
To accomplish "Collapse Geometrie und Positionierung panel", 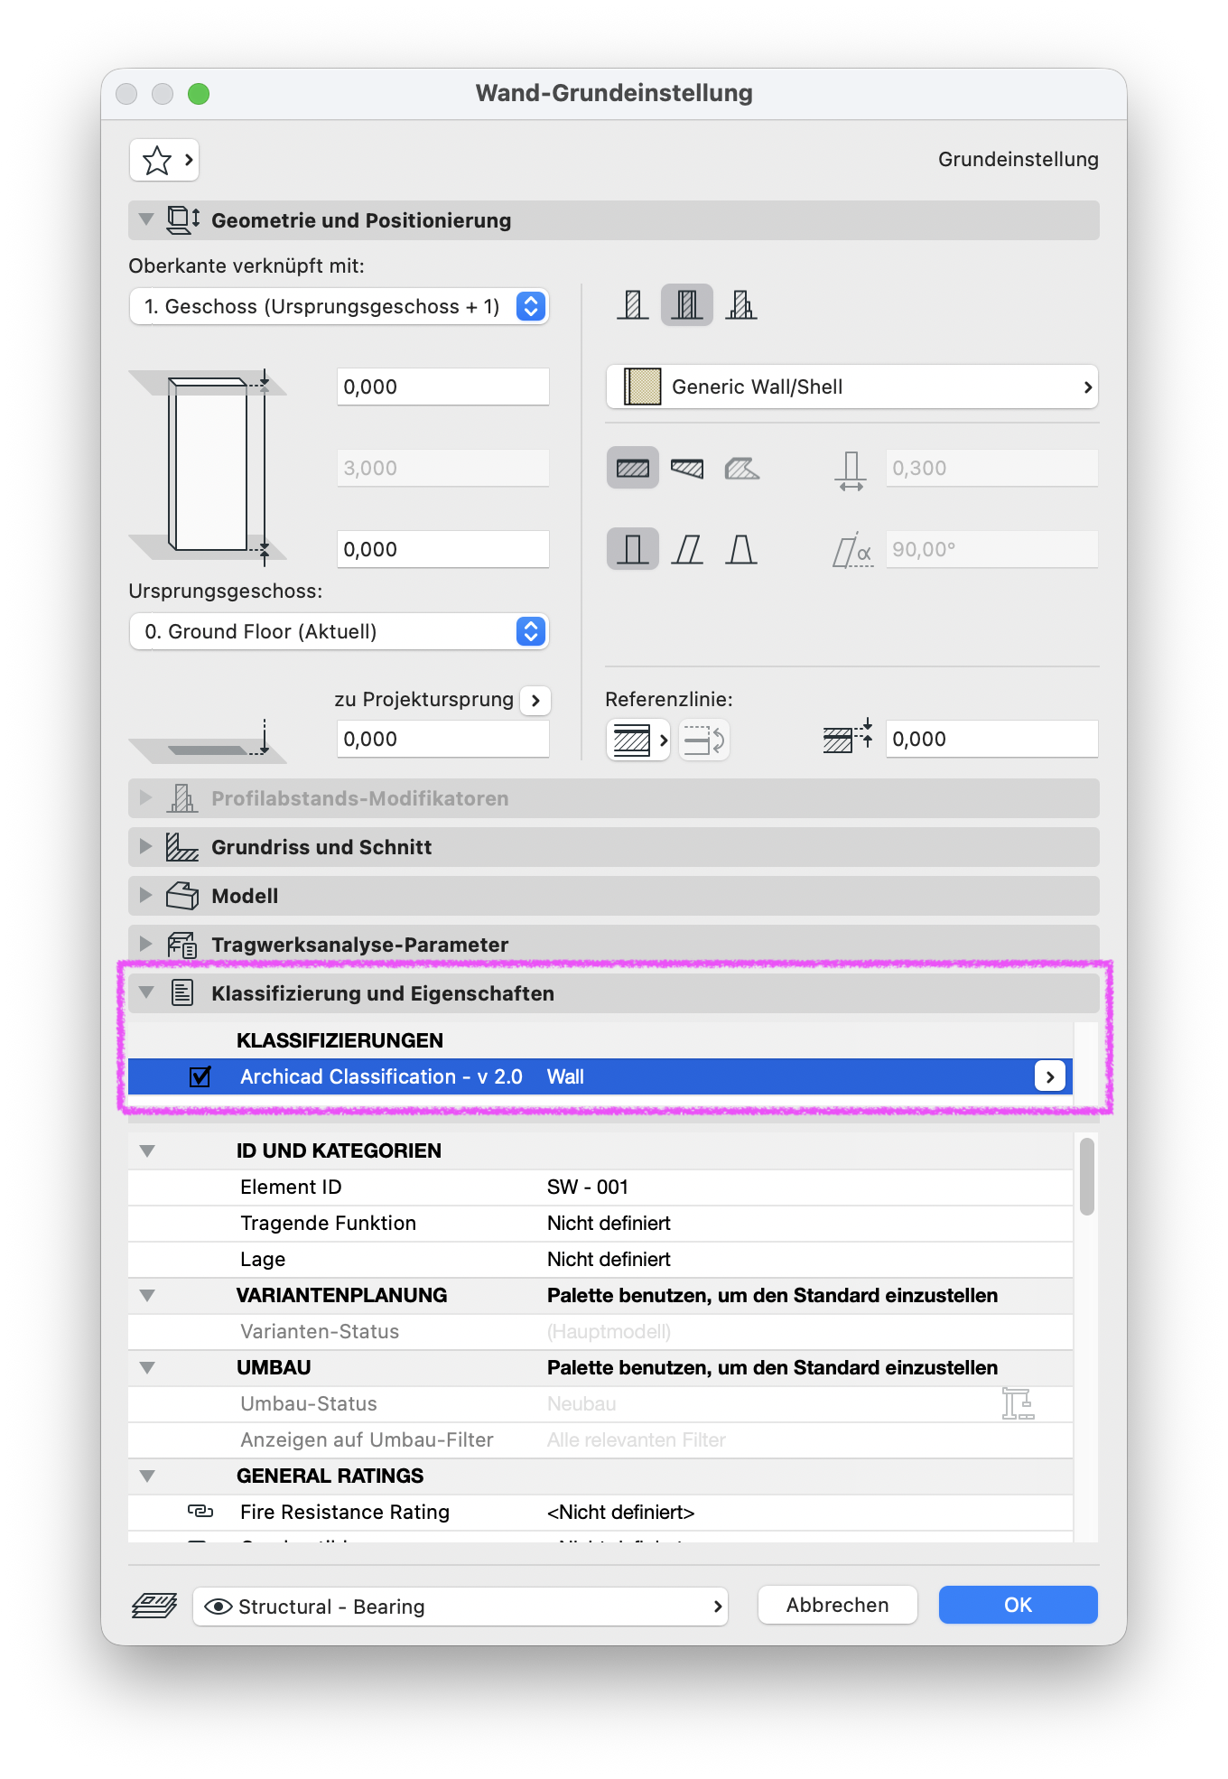I will coord(146,219).
